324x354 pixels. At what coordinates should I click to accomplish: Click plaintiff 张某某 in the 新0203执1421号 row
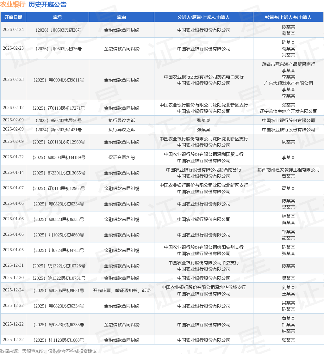[204, 130]
